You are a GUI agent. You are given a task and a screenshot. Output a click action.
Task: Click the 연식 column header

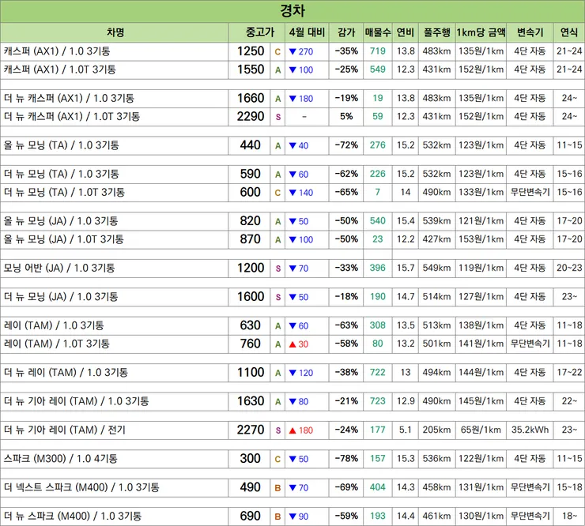pos(569,32)
